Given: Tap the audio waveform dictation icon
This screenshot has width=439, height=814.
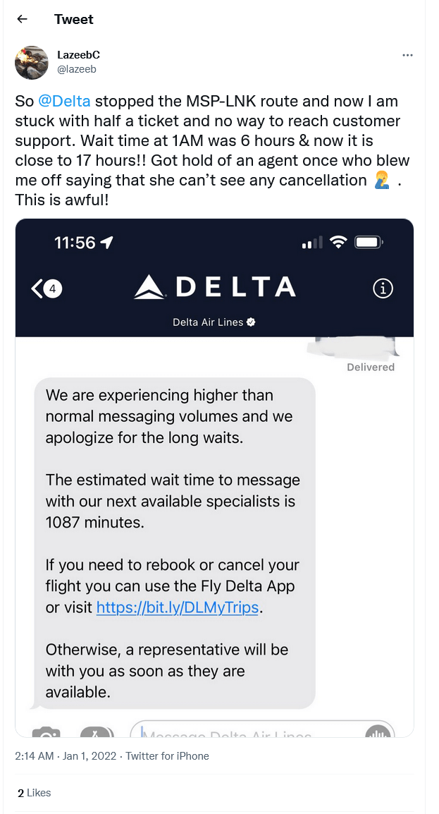Looking at the screenshot, I should pyautogui.click(x=378, y=734).
